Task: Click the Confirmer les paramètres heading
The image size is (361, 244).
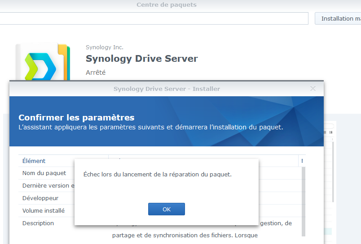Action: 76,118
